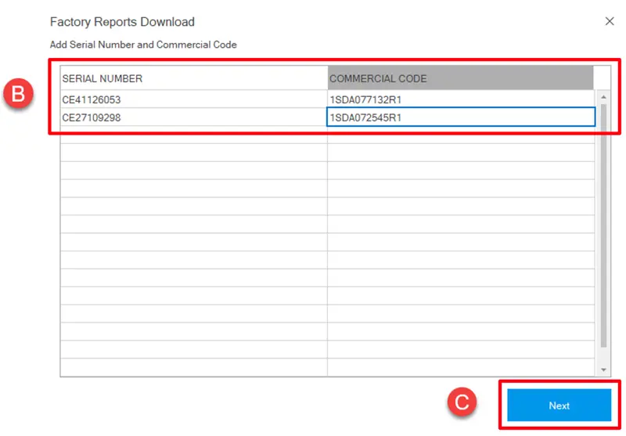Image resolution: width=626 pixels, height=436 pixels.
Task: Click the Next button
Action: (x=559, y=405)
